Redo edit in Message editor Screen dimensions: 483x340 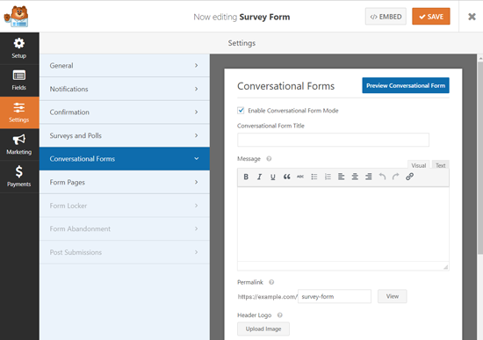(396, 177)
